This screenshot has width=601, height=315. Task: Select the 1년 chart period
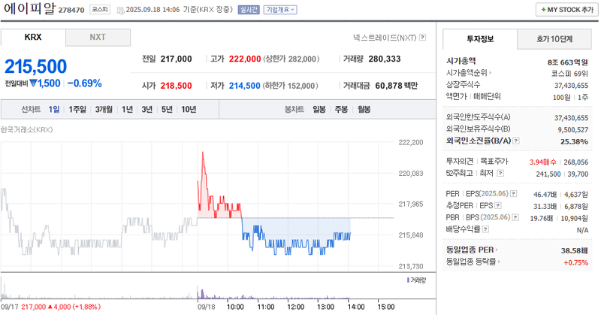(x=127, y=109)
